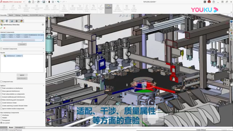Open the PropertyManager tab icon
233x131 pixels.
[x=7, y=21]
